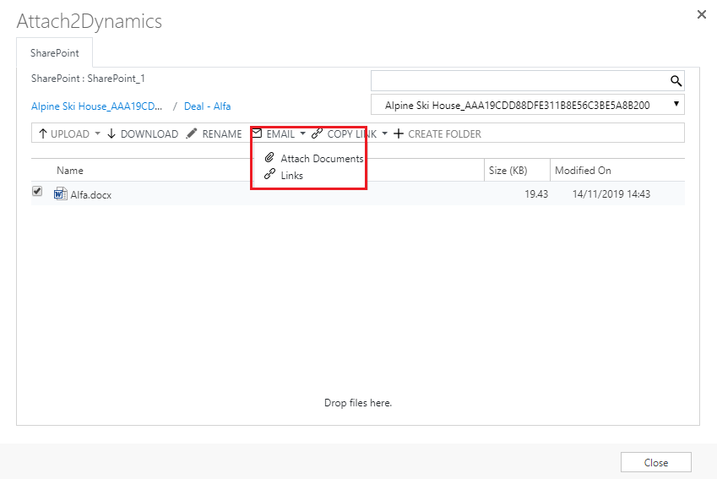The image size is (717, 479).
Task: Click the Create Folder plus icon
Action: [399, 133]
